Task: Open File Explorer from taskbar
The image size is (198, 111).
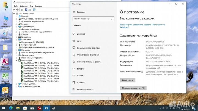Action: point(18,108)
